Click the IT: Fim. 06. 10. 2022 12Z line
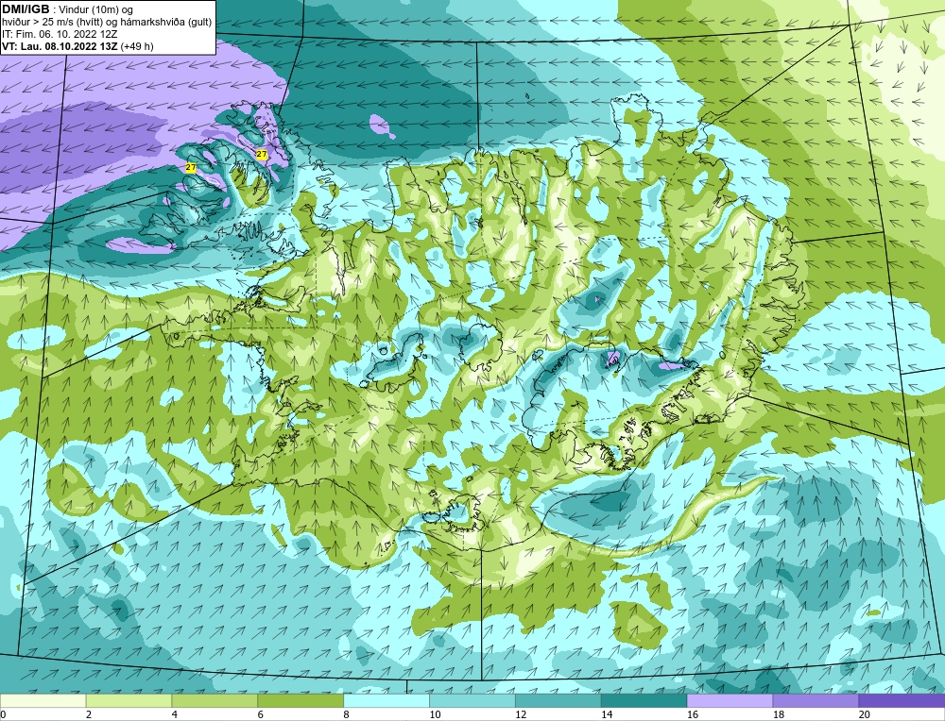 (60, 34)
